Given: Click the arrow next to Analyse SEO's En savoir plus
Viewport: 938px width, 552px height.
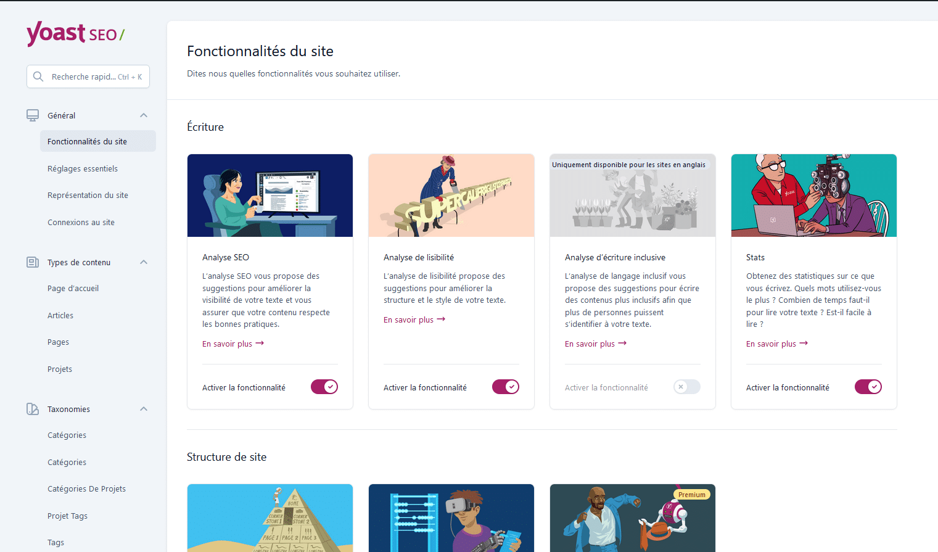Looking at the screenshot, I should point(260,344).
